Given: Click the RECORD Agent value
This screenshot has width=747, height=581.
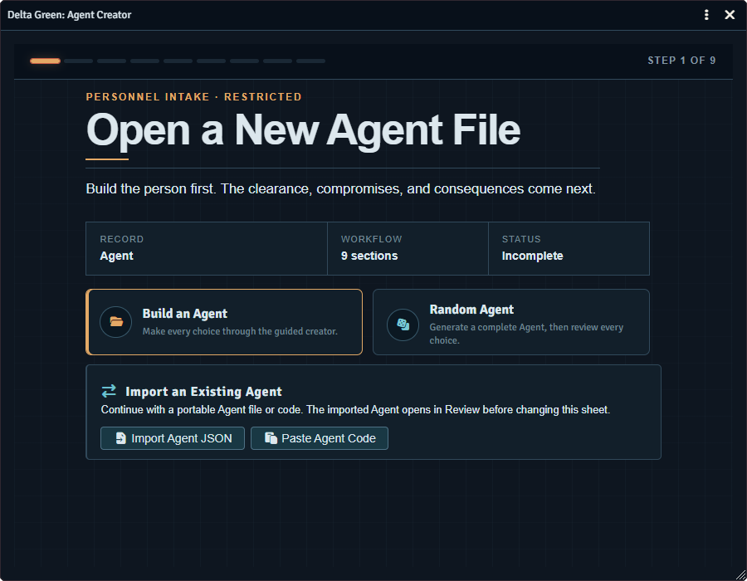Looking at the screenshot, I should (x=117, y=256).
